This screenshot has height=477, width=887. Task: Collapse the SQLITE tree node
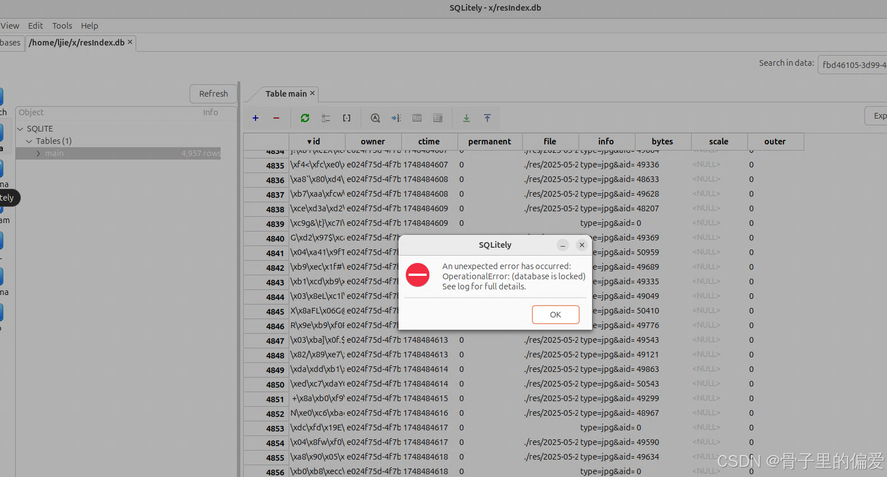click(20, 129)
